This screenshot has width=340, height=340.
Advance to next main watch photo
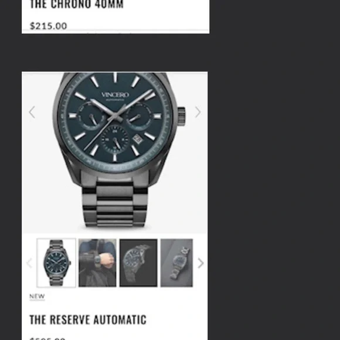pos(198,112)
